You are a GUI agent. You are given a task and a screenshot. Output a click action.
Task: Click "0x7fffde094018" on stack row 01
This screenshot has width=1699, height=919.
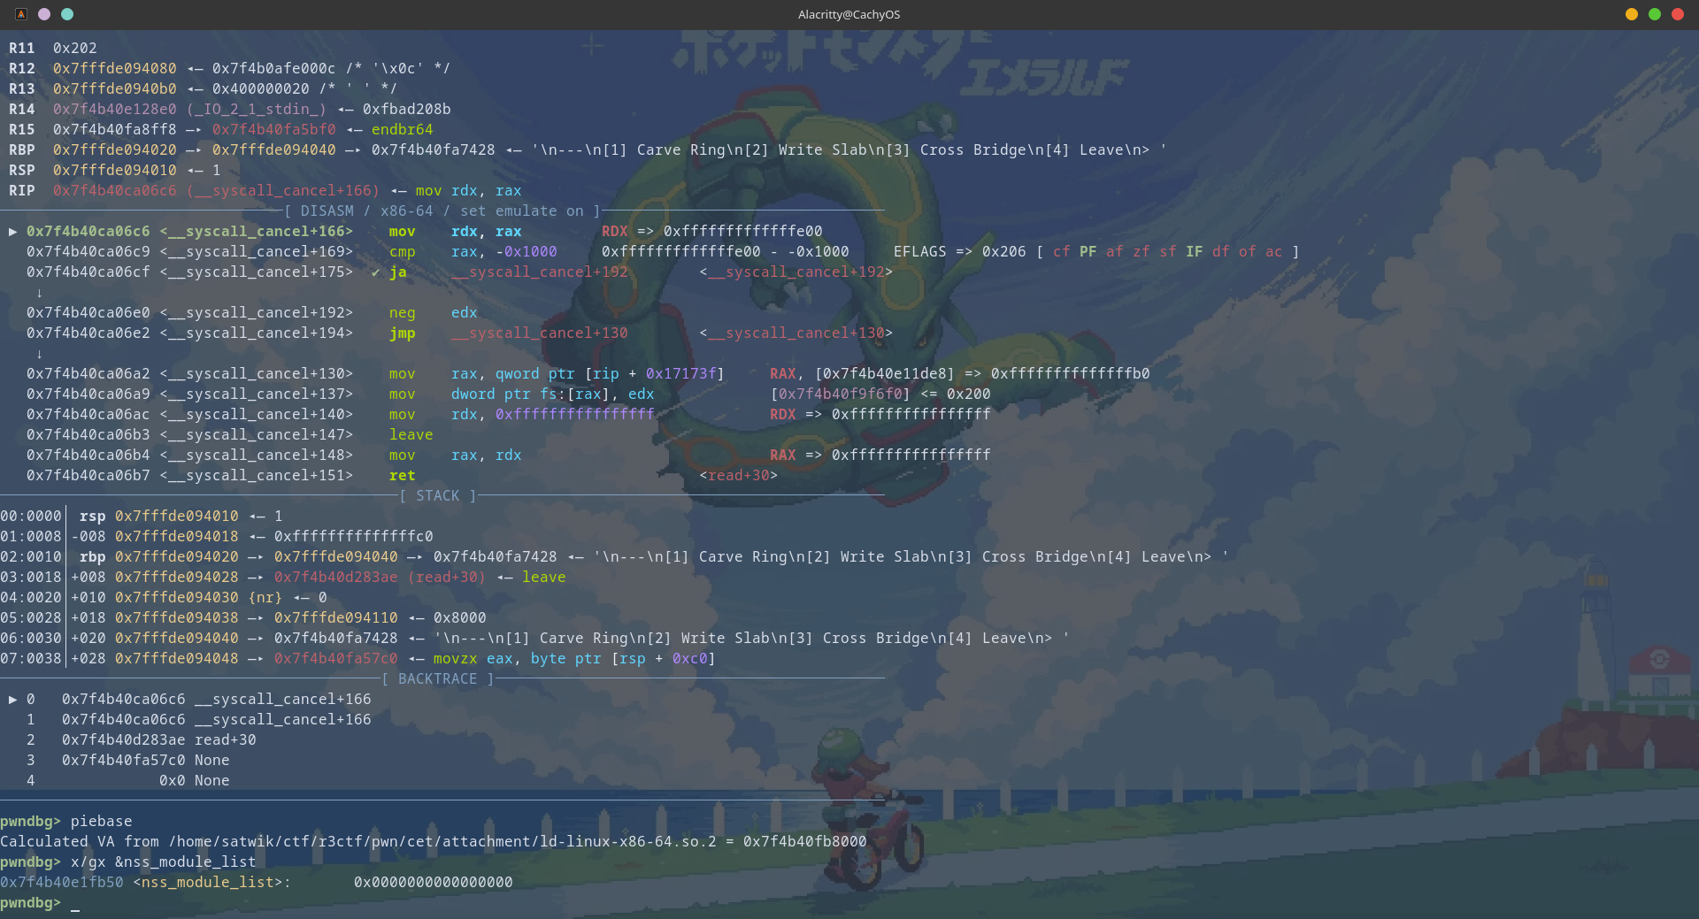click(x=177, y=536)
